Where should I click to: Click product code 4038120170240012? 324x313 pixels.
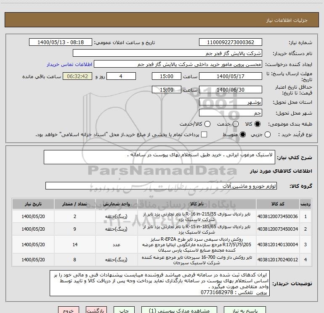pos(278,260)
